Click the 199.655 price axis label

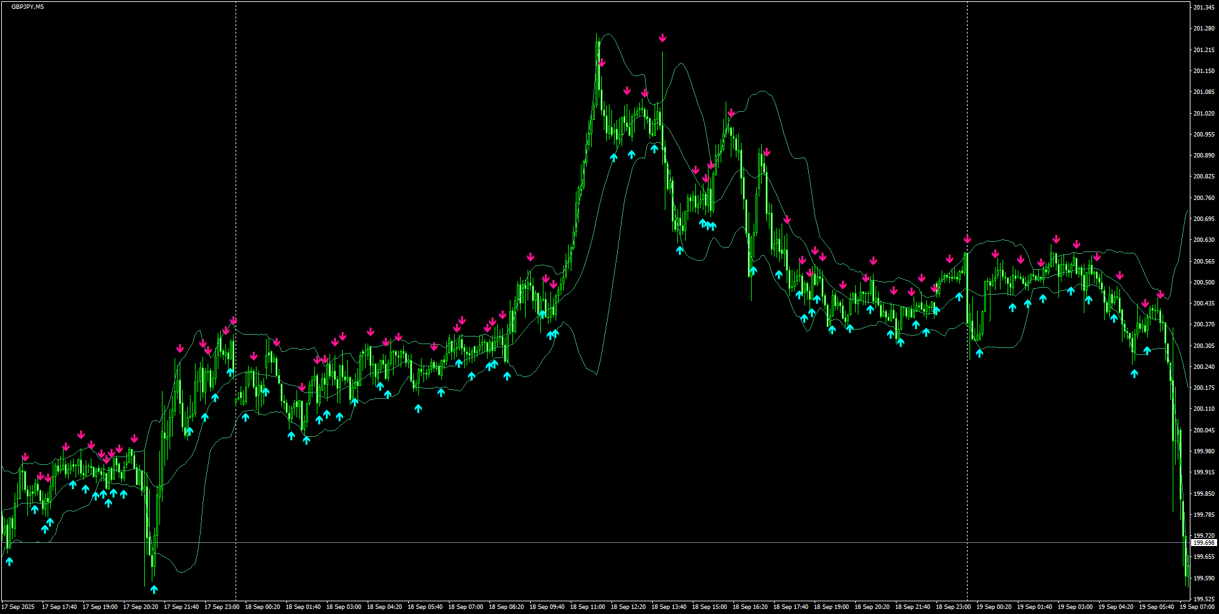tap(1204, 557)
